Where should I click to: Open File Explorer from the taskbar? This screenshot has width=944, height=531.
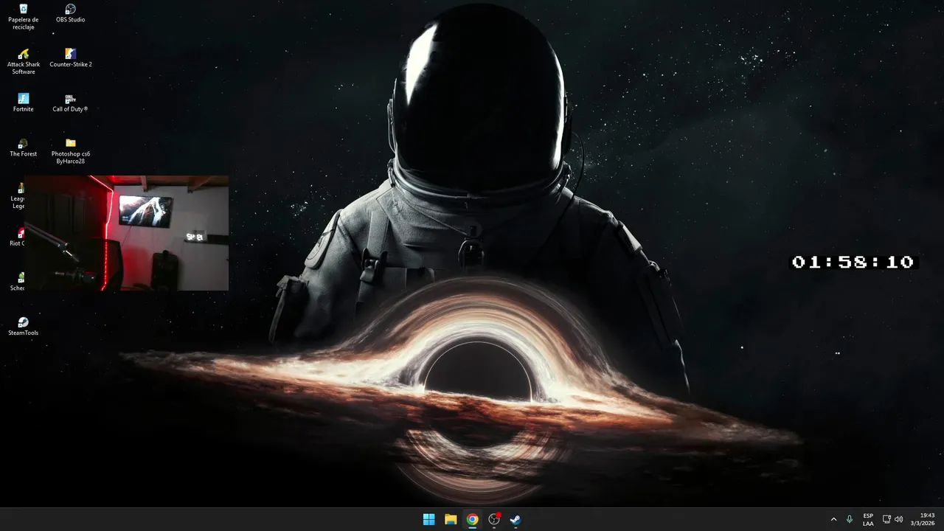[x=451, y=519]
